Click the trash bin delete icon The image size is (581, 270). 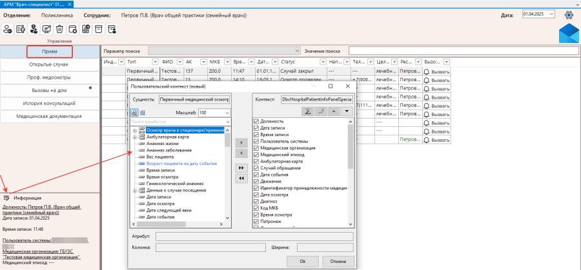(x=59, y=29)
